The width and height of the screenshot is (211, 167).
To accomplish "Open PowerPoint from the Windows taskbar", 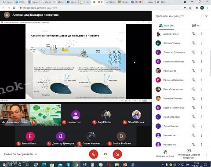I will [125, 165].
